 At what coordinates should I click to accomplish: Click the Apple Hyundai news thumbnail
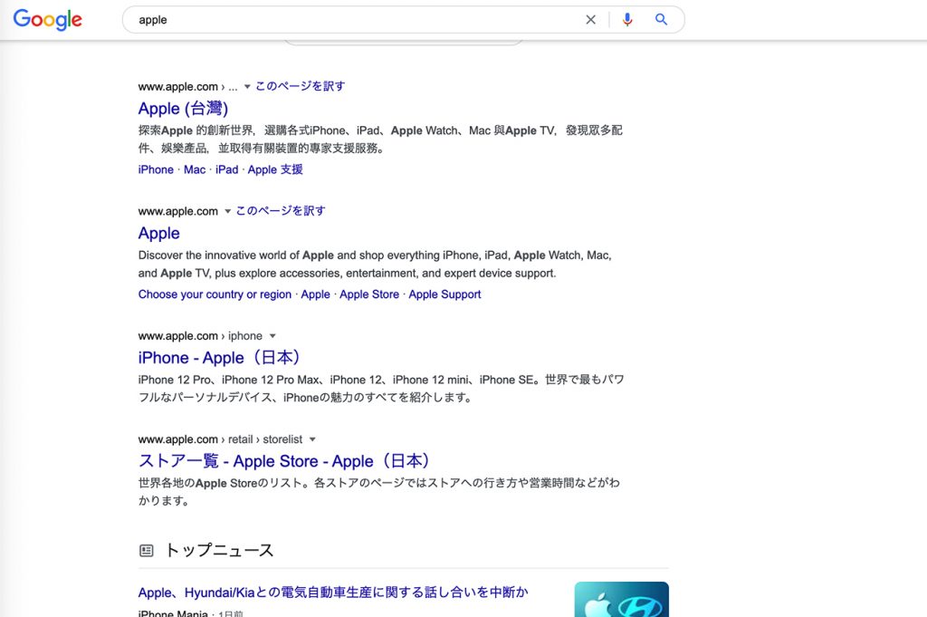tap(621, 599)
